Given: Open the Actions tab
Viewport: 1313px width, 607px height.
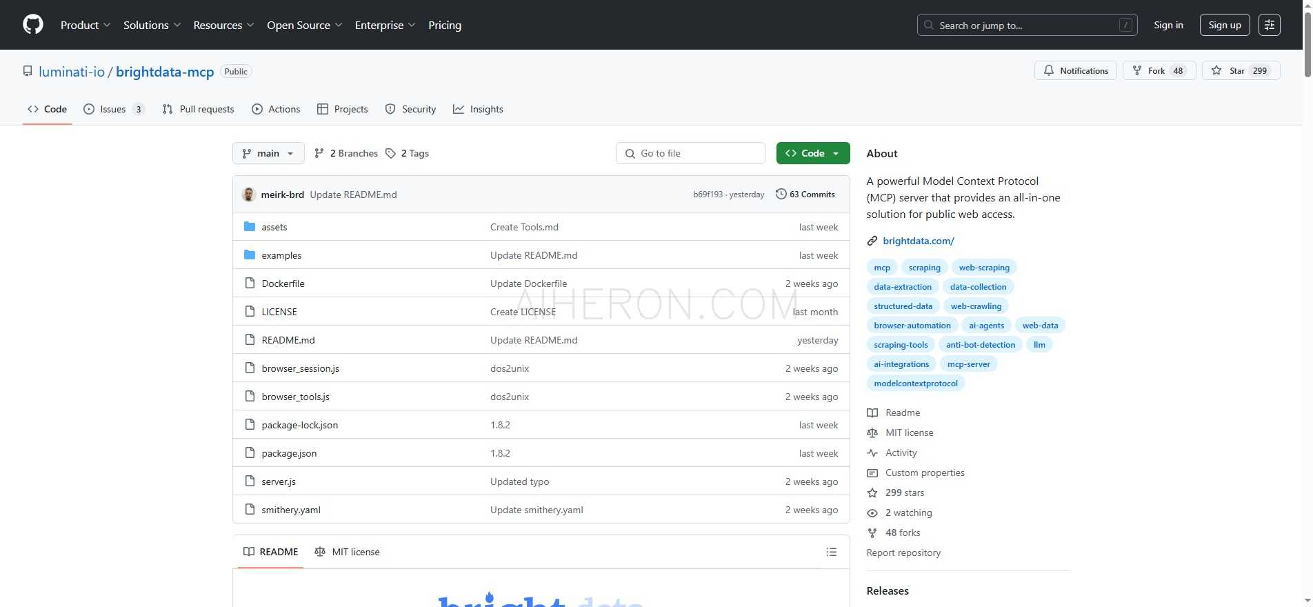Looking at the screenshot, I should (276, 109).
